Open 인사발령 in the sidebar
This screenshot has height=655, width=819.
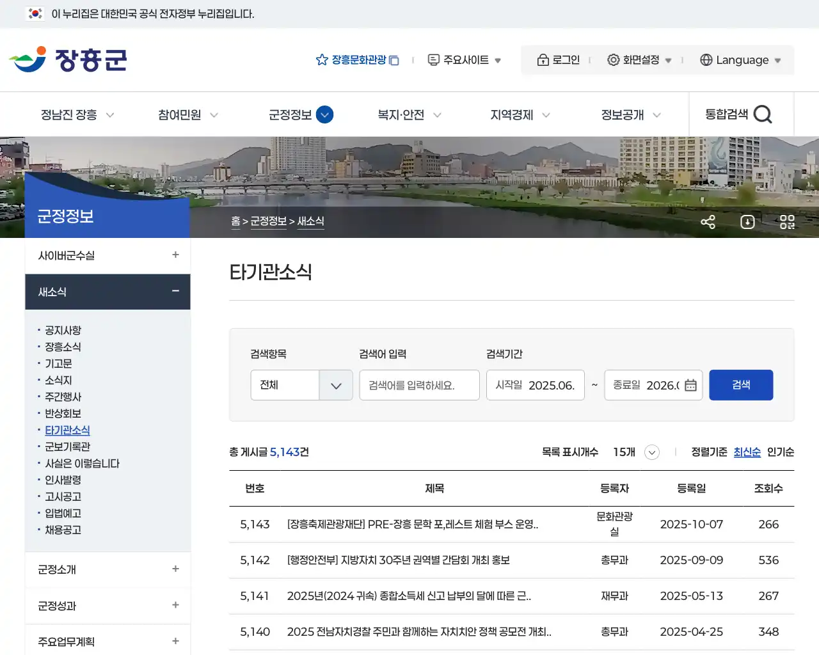point(63,480)
